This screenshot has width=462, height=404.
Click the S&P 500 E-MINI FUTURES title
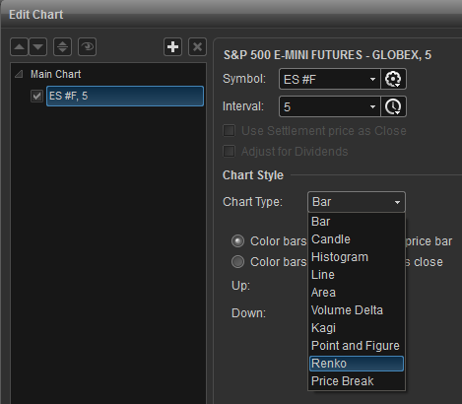(x=327, y=55)
